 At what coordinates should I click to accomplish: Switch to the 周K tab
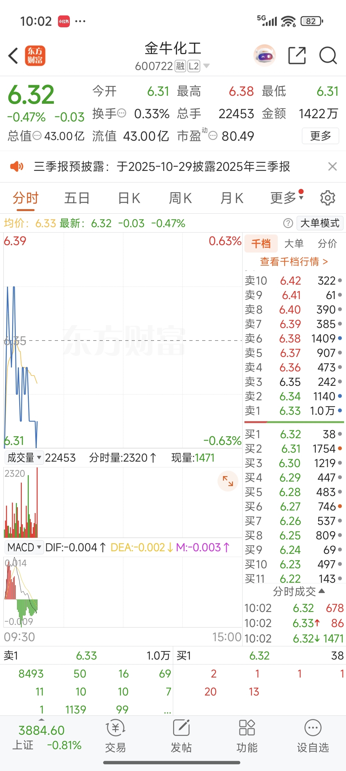(180, 198)
